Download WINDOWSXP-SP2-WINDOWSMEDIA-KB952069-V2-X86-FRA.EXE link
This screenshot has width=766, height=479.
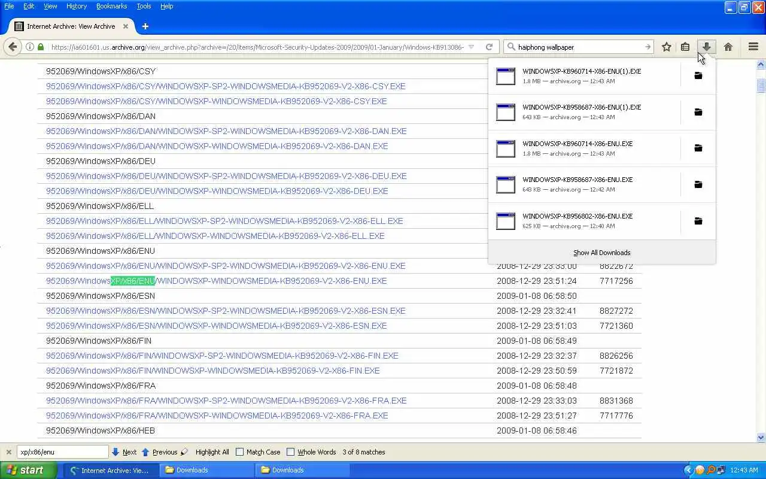pos(226,401)
